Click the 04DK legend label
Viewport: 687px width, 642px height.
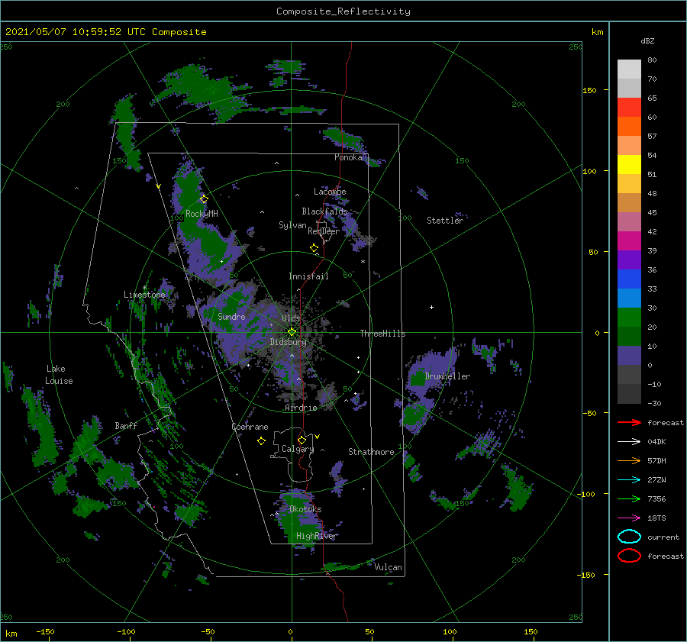point(656,442)
